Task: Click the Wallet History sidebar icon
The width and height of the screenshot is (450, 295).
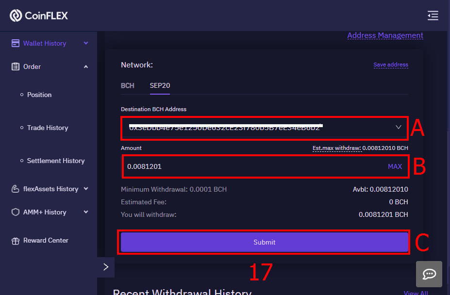Action: pos(16,43)
